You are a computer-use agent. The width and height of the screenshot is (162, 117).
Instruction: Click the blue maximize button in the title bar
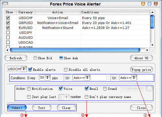click(149, 4)
